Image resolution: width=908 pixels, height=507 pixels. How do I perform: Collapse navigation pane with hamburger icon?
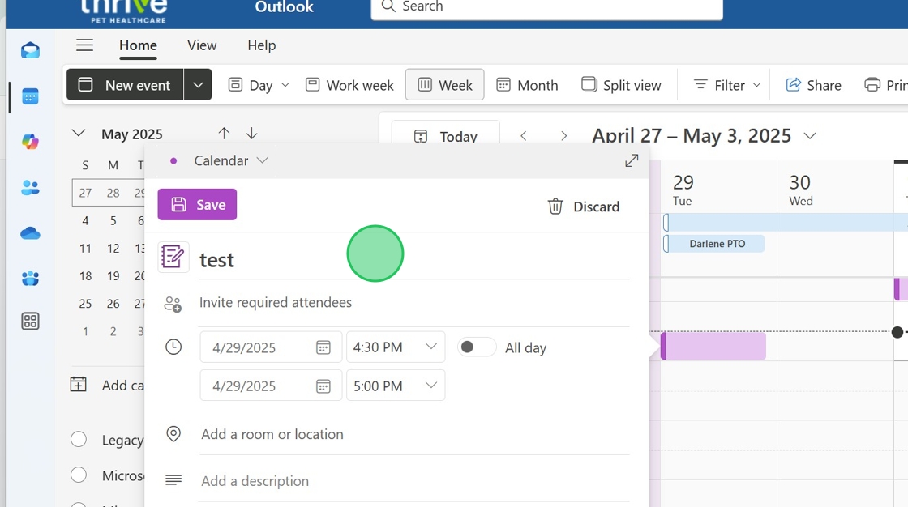tap(84, 45)
